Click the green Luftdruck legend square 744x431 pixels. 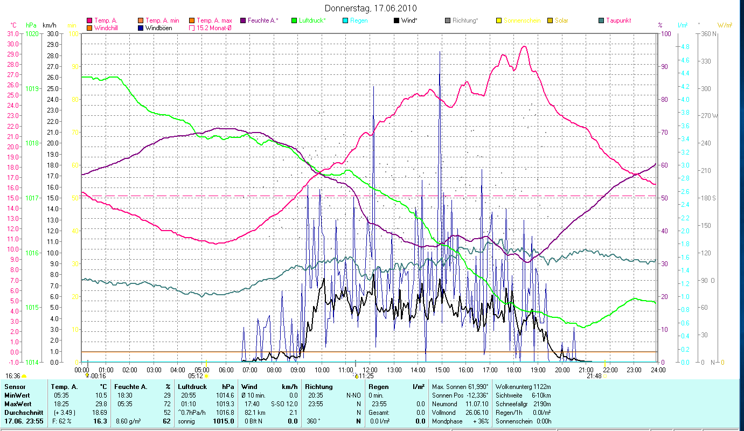pyautogui.click(x=294, y=20)
